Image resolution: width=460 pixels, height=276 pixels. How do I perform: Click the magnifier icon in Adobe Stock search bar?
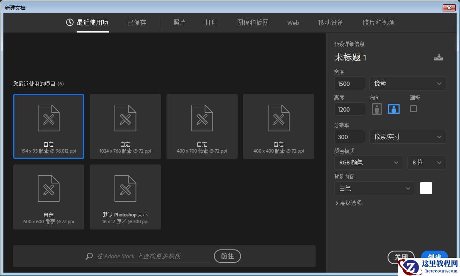(x=89, y=256)
